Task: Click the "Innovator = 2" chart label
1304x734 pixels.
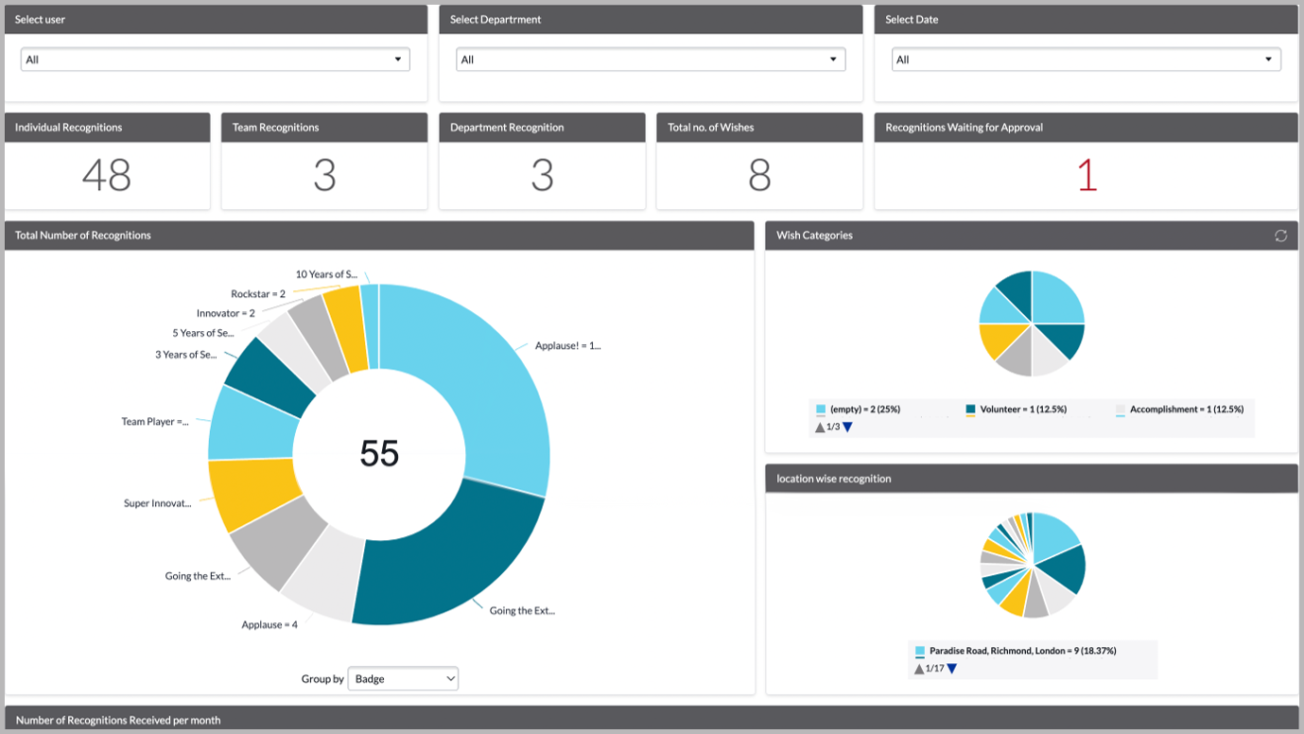Action: click(x=226, y=313)
